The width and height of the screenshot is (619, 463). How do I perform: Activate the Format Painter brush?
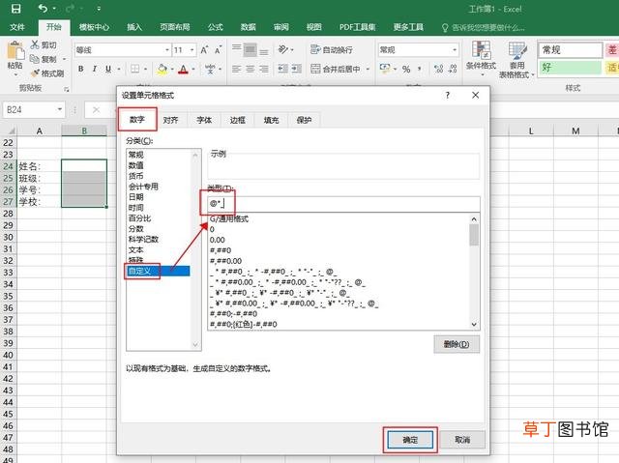[x=35, y=72]
